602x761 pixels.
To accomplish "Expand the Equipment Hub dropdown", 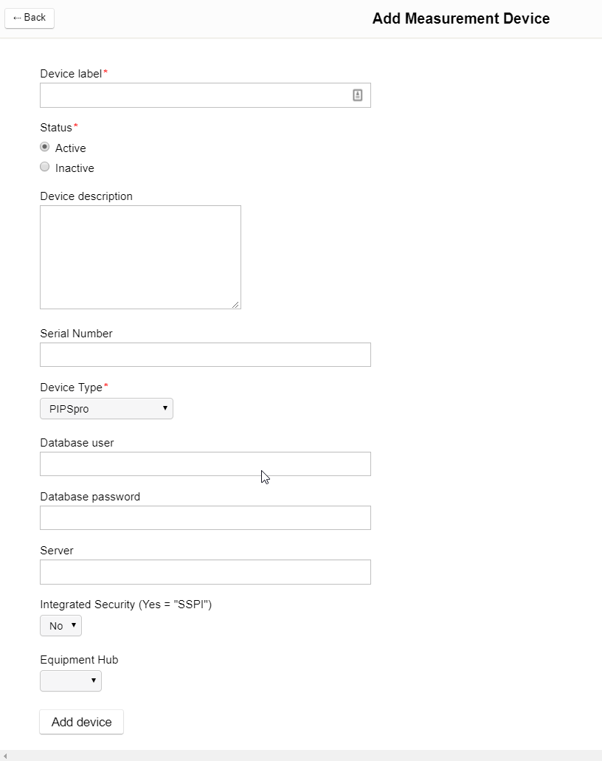I will (x=71, y=681).
